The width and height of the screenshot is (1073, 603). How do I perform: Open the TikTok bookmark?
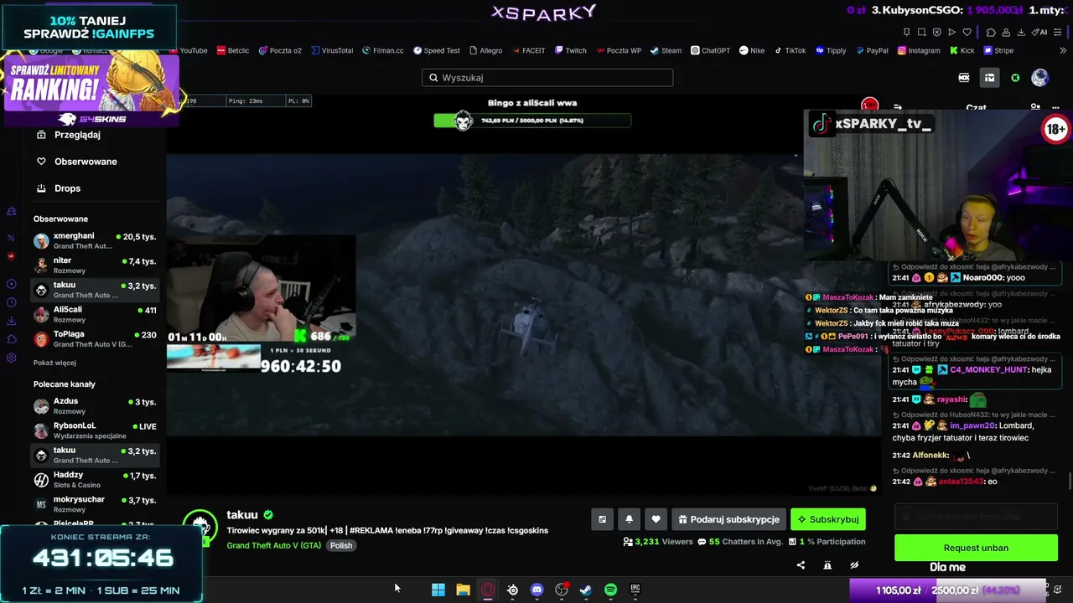tap(790, 50)
